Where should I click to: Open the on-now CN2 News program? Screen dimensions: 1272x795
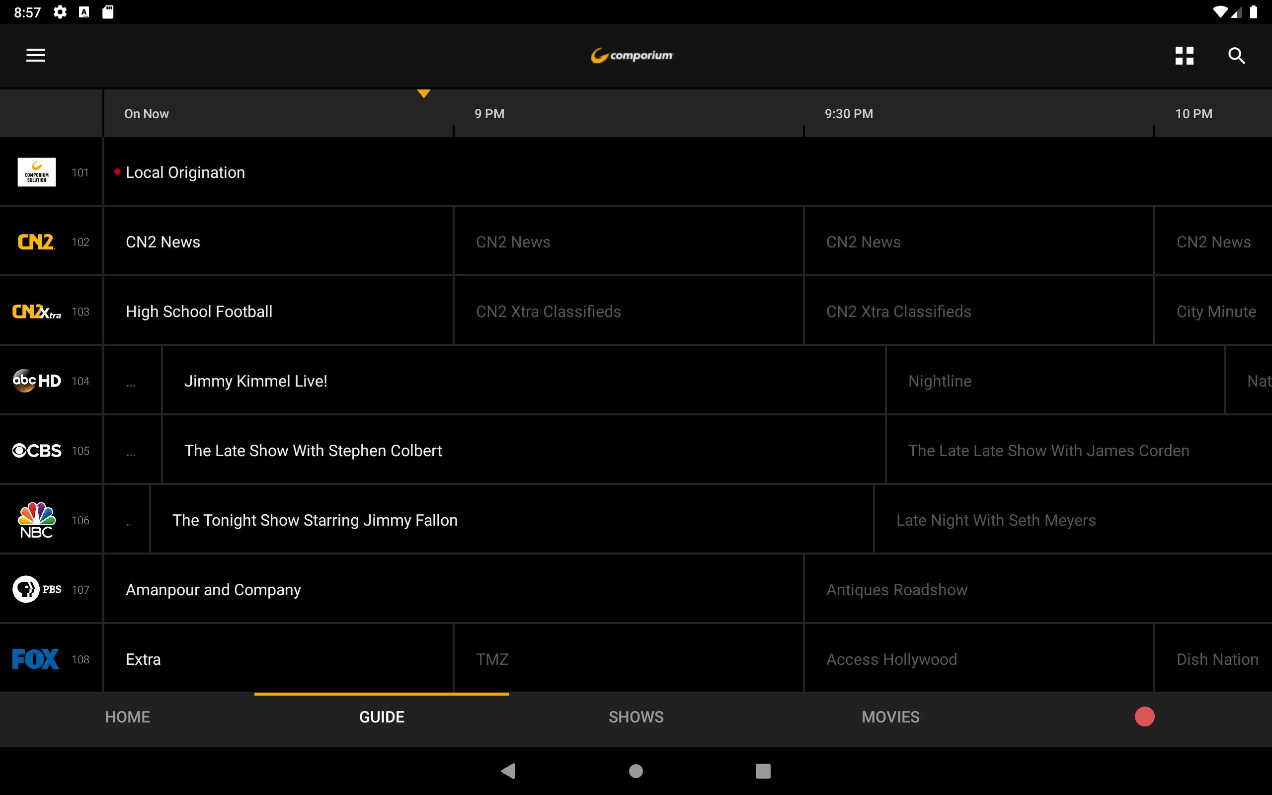(279, 242)
